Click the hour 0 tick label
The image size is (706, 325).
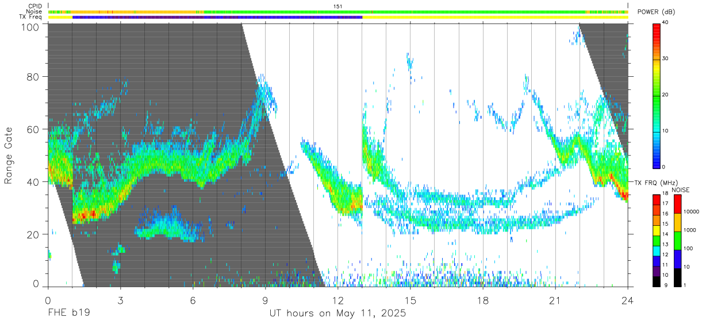click(x=48, y=300)
